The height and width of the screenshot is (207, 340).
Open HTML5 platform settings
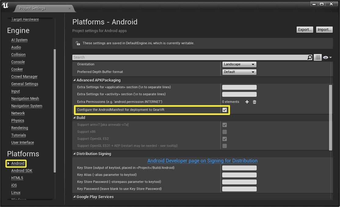click(17, 178)
